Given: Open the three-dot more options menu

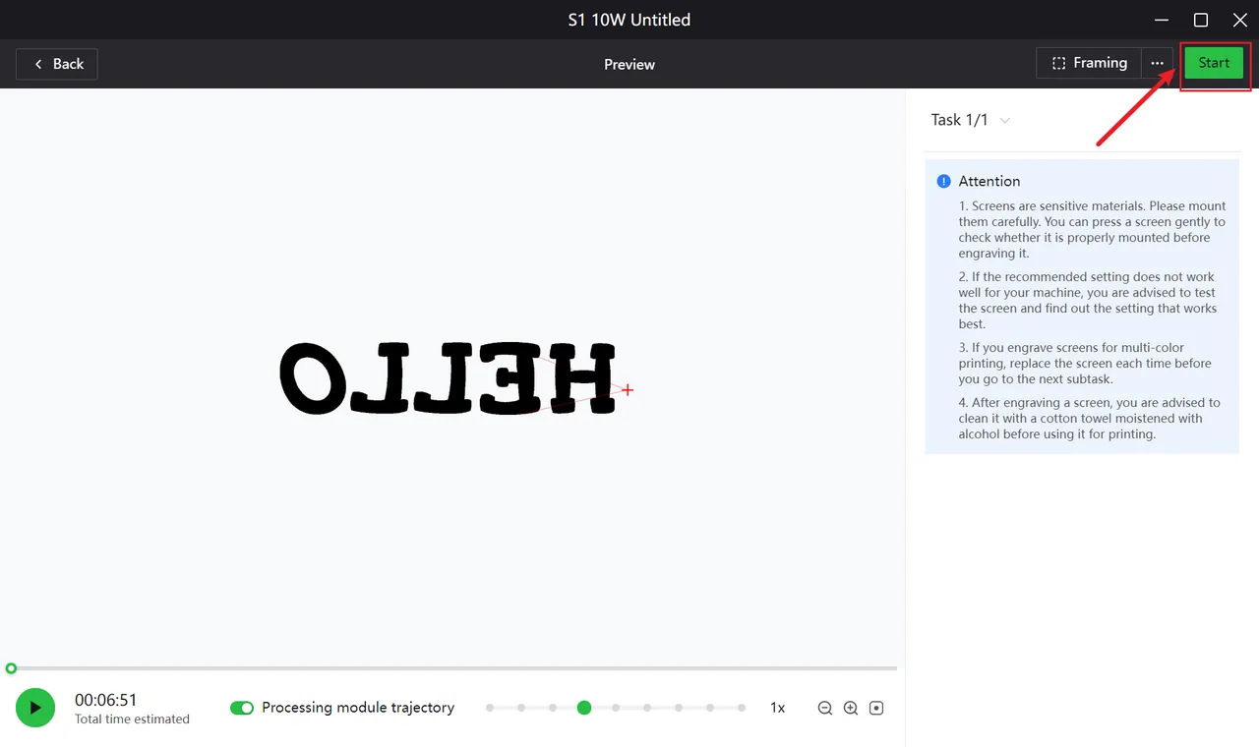Looking at the screenshot, I should (1158, 63).
